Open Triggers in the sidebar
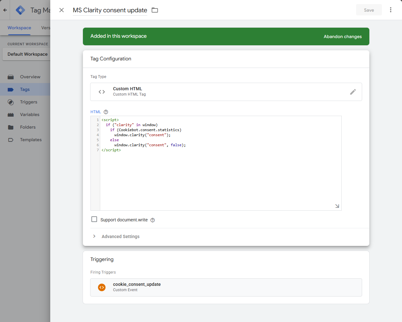Image resolution: width=402 pixels, height=322 pixels. click(29, 102)
